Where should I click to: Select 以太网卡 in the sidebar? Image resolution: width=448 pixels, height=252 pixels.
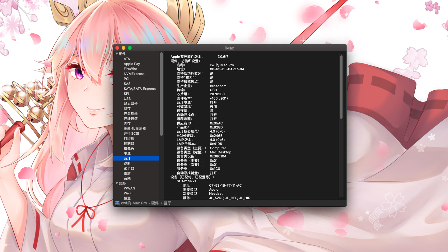point(131,104)
